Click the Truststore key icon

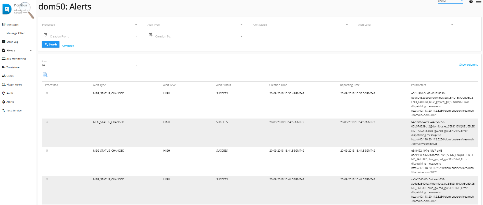click(4, 67)
